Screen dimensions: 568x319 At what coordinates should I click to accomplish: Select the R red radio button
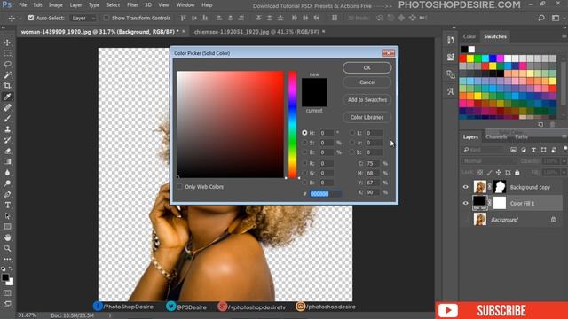[304, 163]
